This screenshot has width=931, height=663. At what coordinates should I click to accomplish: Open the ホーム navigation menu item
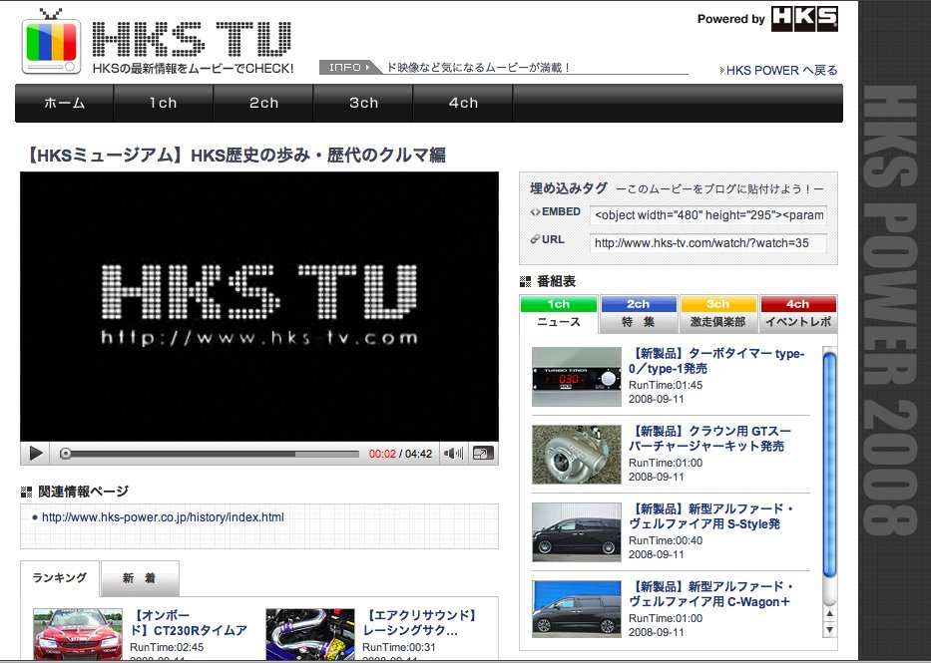(x=64, y=103)
